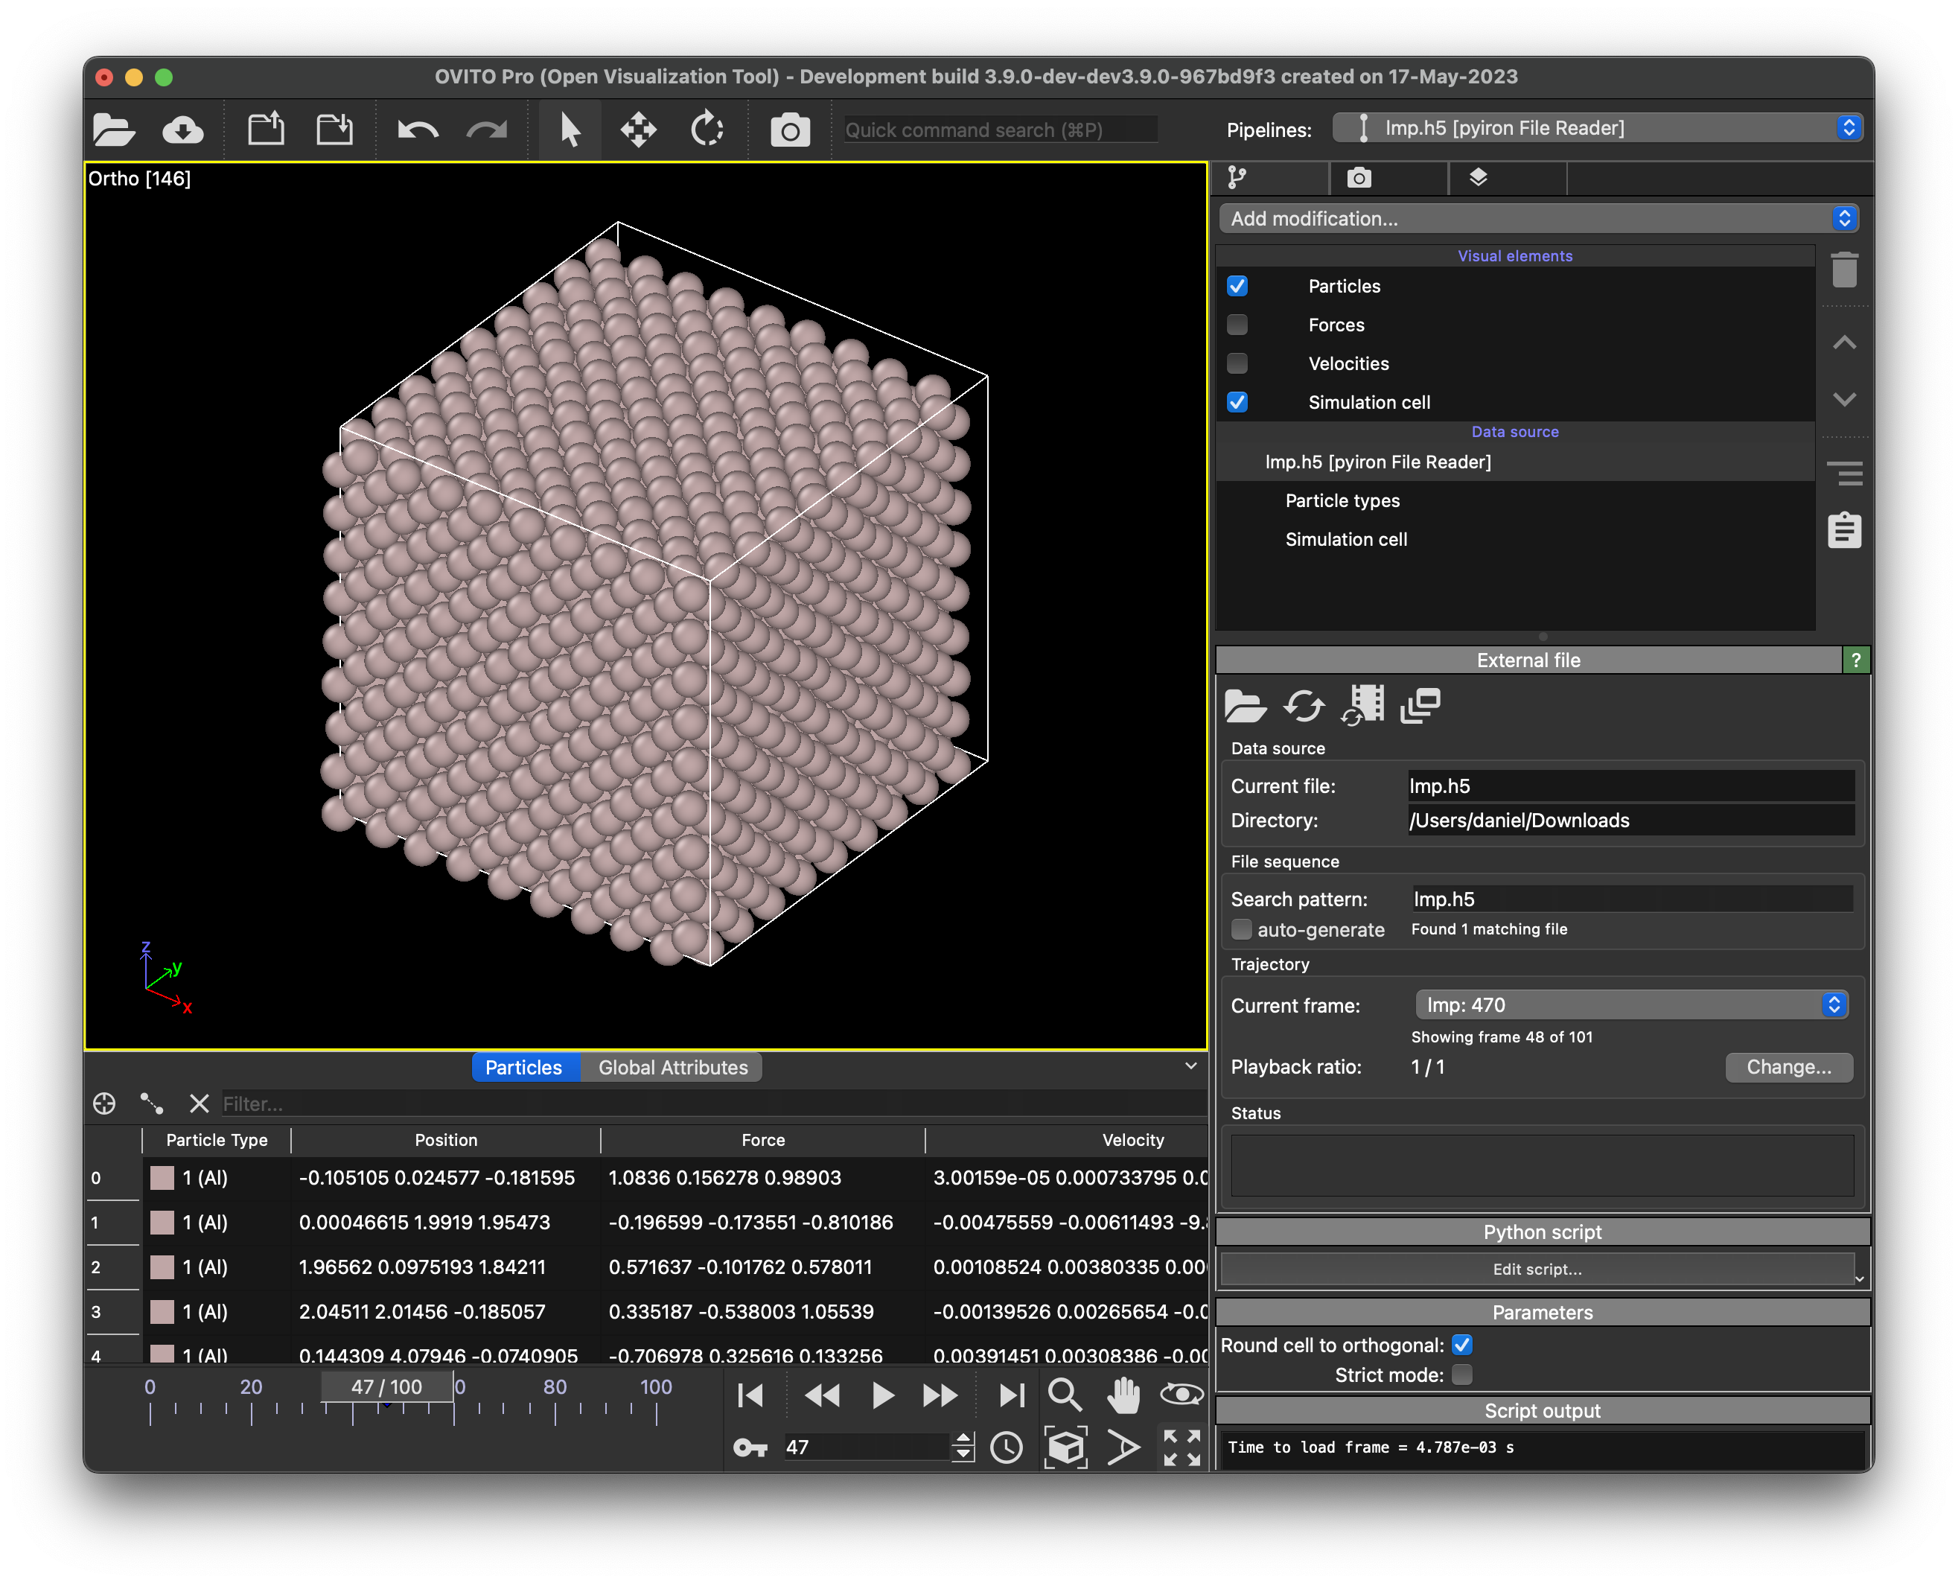Select the rotate mode tool icon

[x=707, y=130]
